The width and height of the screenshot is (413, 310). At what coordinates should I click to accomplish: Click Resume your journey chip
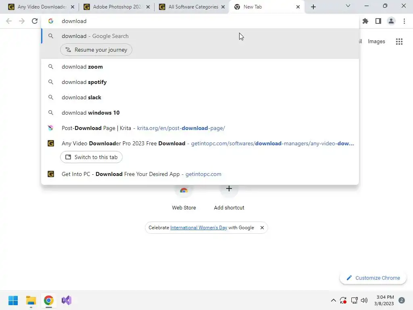(96, 50)
